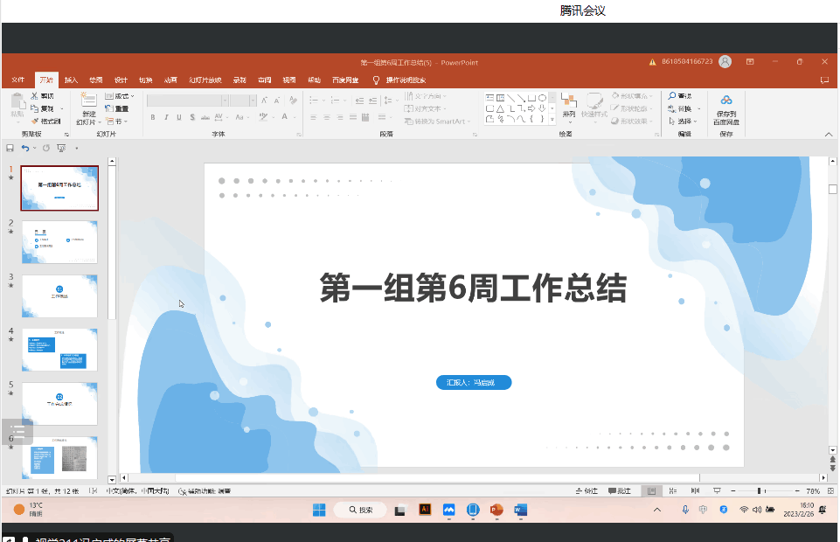Switch to the Slide Show (幻灯片放映) tab
Screen dimensions: 840x542
coord(205,80)
